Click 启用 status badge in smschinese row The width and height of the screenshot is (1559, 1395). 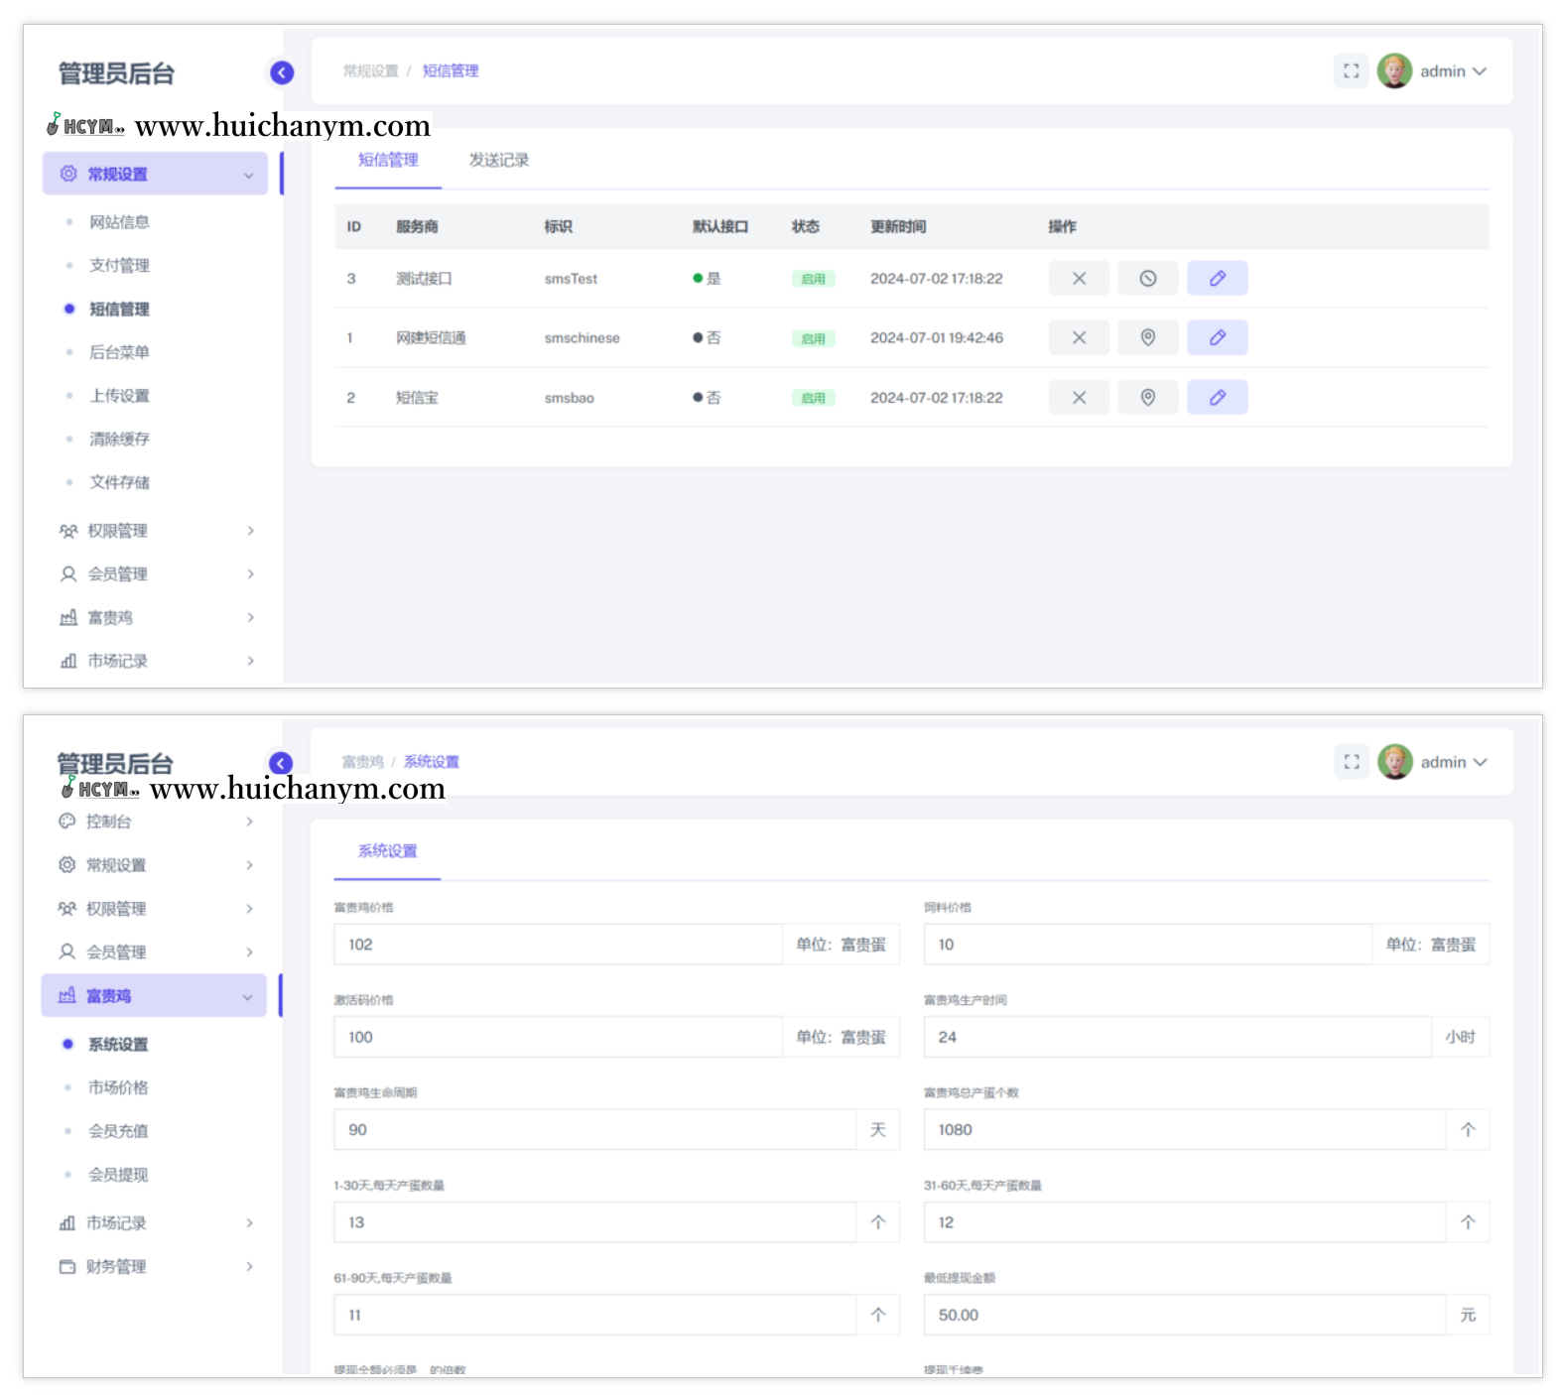pos(813,339)
